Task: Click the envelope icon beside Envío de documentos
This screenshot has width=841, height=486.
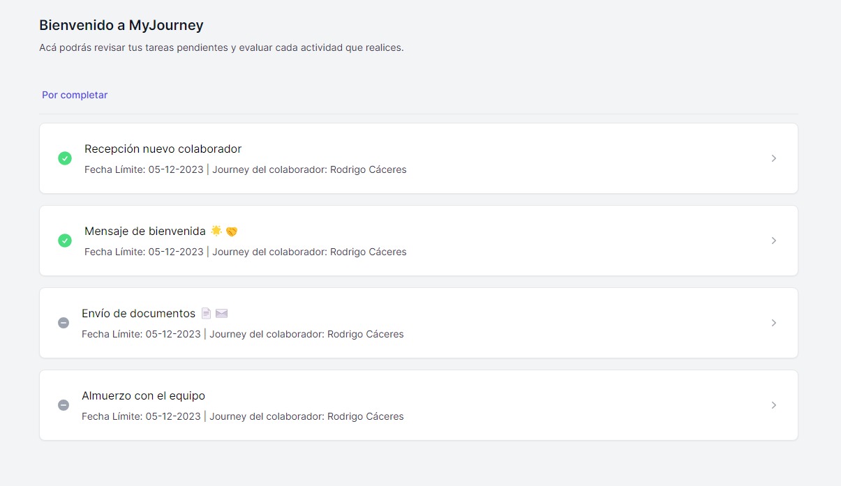Action: [222, 313]
